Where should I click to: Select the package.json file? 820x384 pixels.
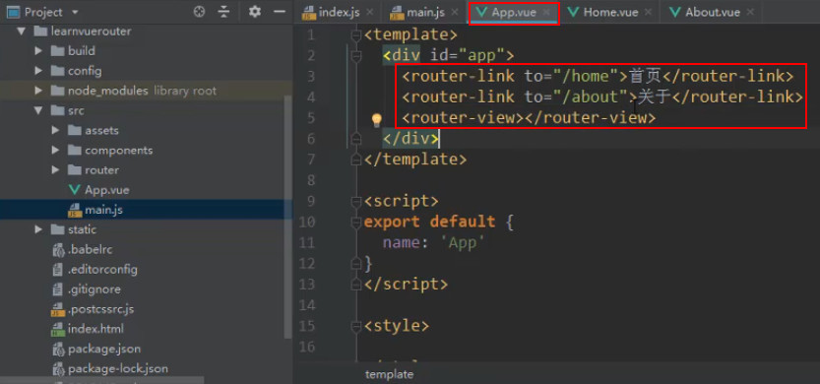point(104,349)
